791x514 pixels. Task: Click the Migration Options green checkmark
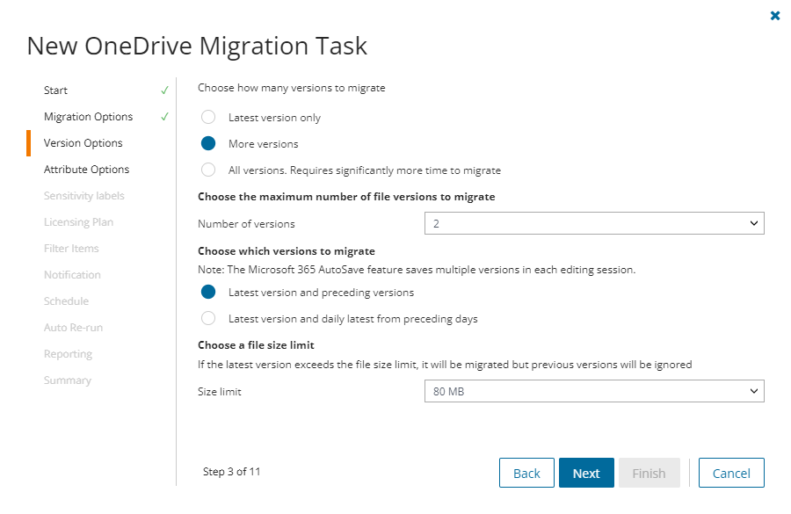coord(164,117)
